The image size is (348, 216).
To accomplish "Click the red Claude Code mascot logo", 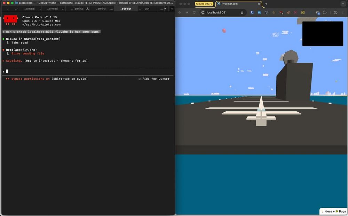I will 10,20.
